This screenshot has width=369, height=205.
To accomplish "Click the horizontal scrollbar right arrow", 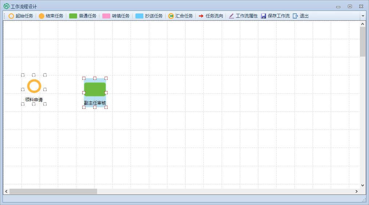I will 357,191.
